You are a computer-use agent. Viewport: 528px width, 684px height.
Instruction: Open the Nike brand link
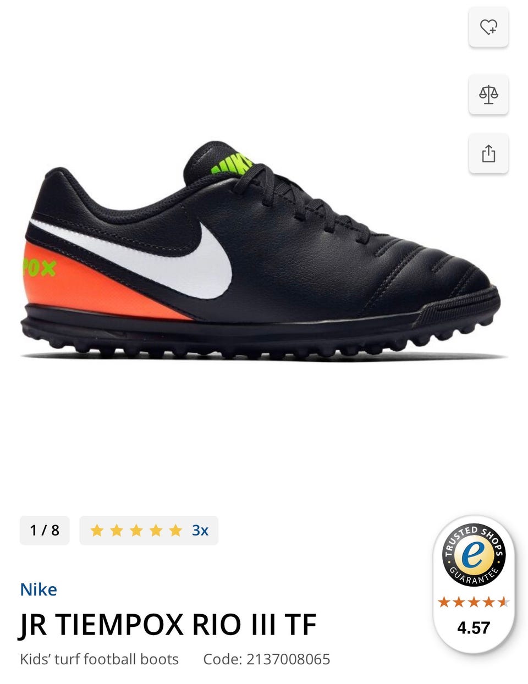pyautogui.click(x=38, y=590)
